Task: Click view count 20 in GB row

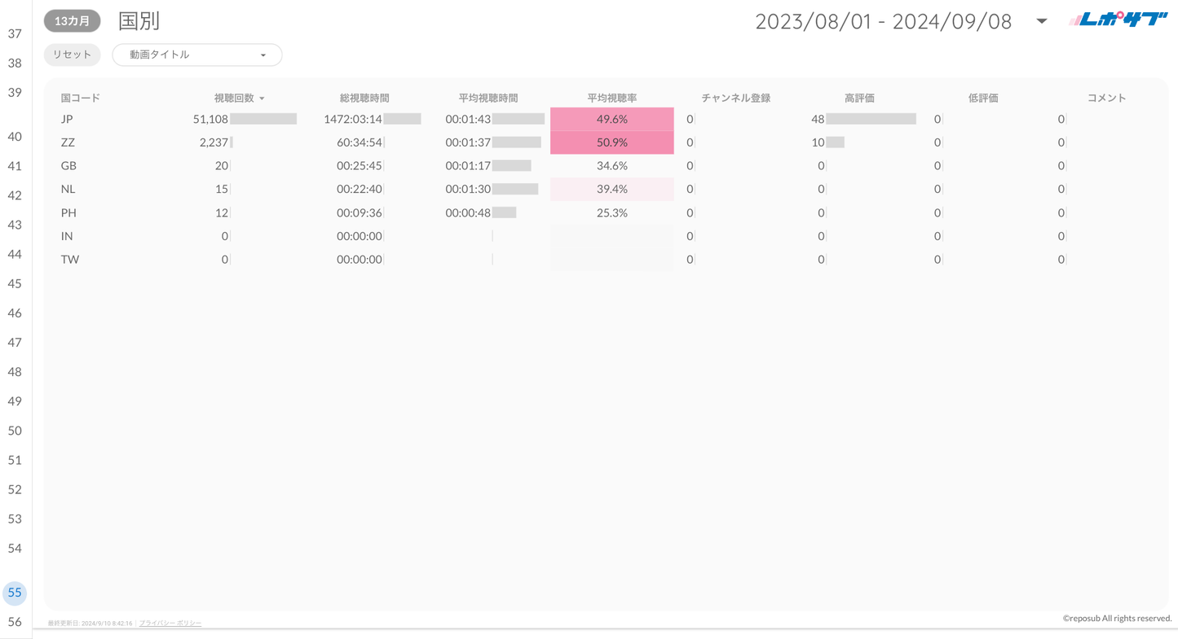Action: coord(222,165)
